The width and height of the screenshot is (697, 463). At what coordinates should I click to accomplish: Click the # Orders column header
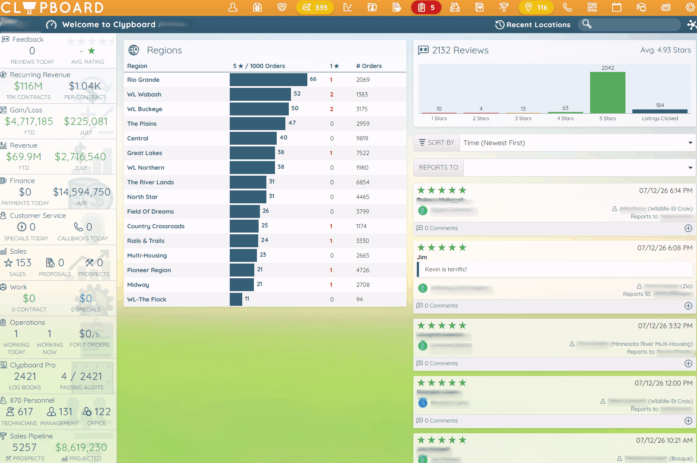tap(369, 66)
